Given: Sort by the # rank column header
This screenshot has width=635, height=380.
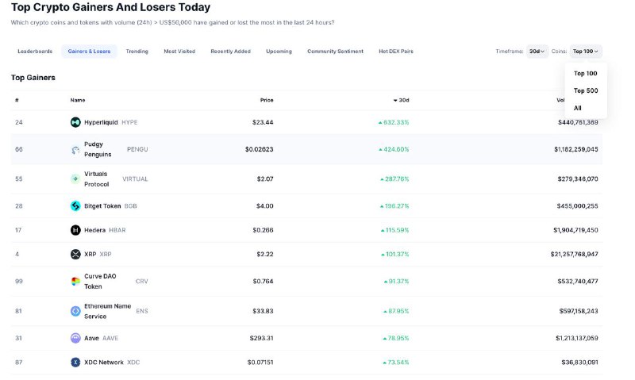Looking at the screenshot, I should [17, 101].
